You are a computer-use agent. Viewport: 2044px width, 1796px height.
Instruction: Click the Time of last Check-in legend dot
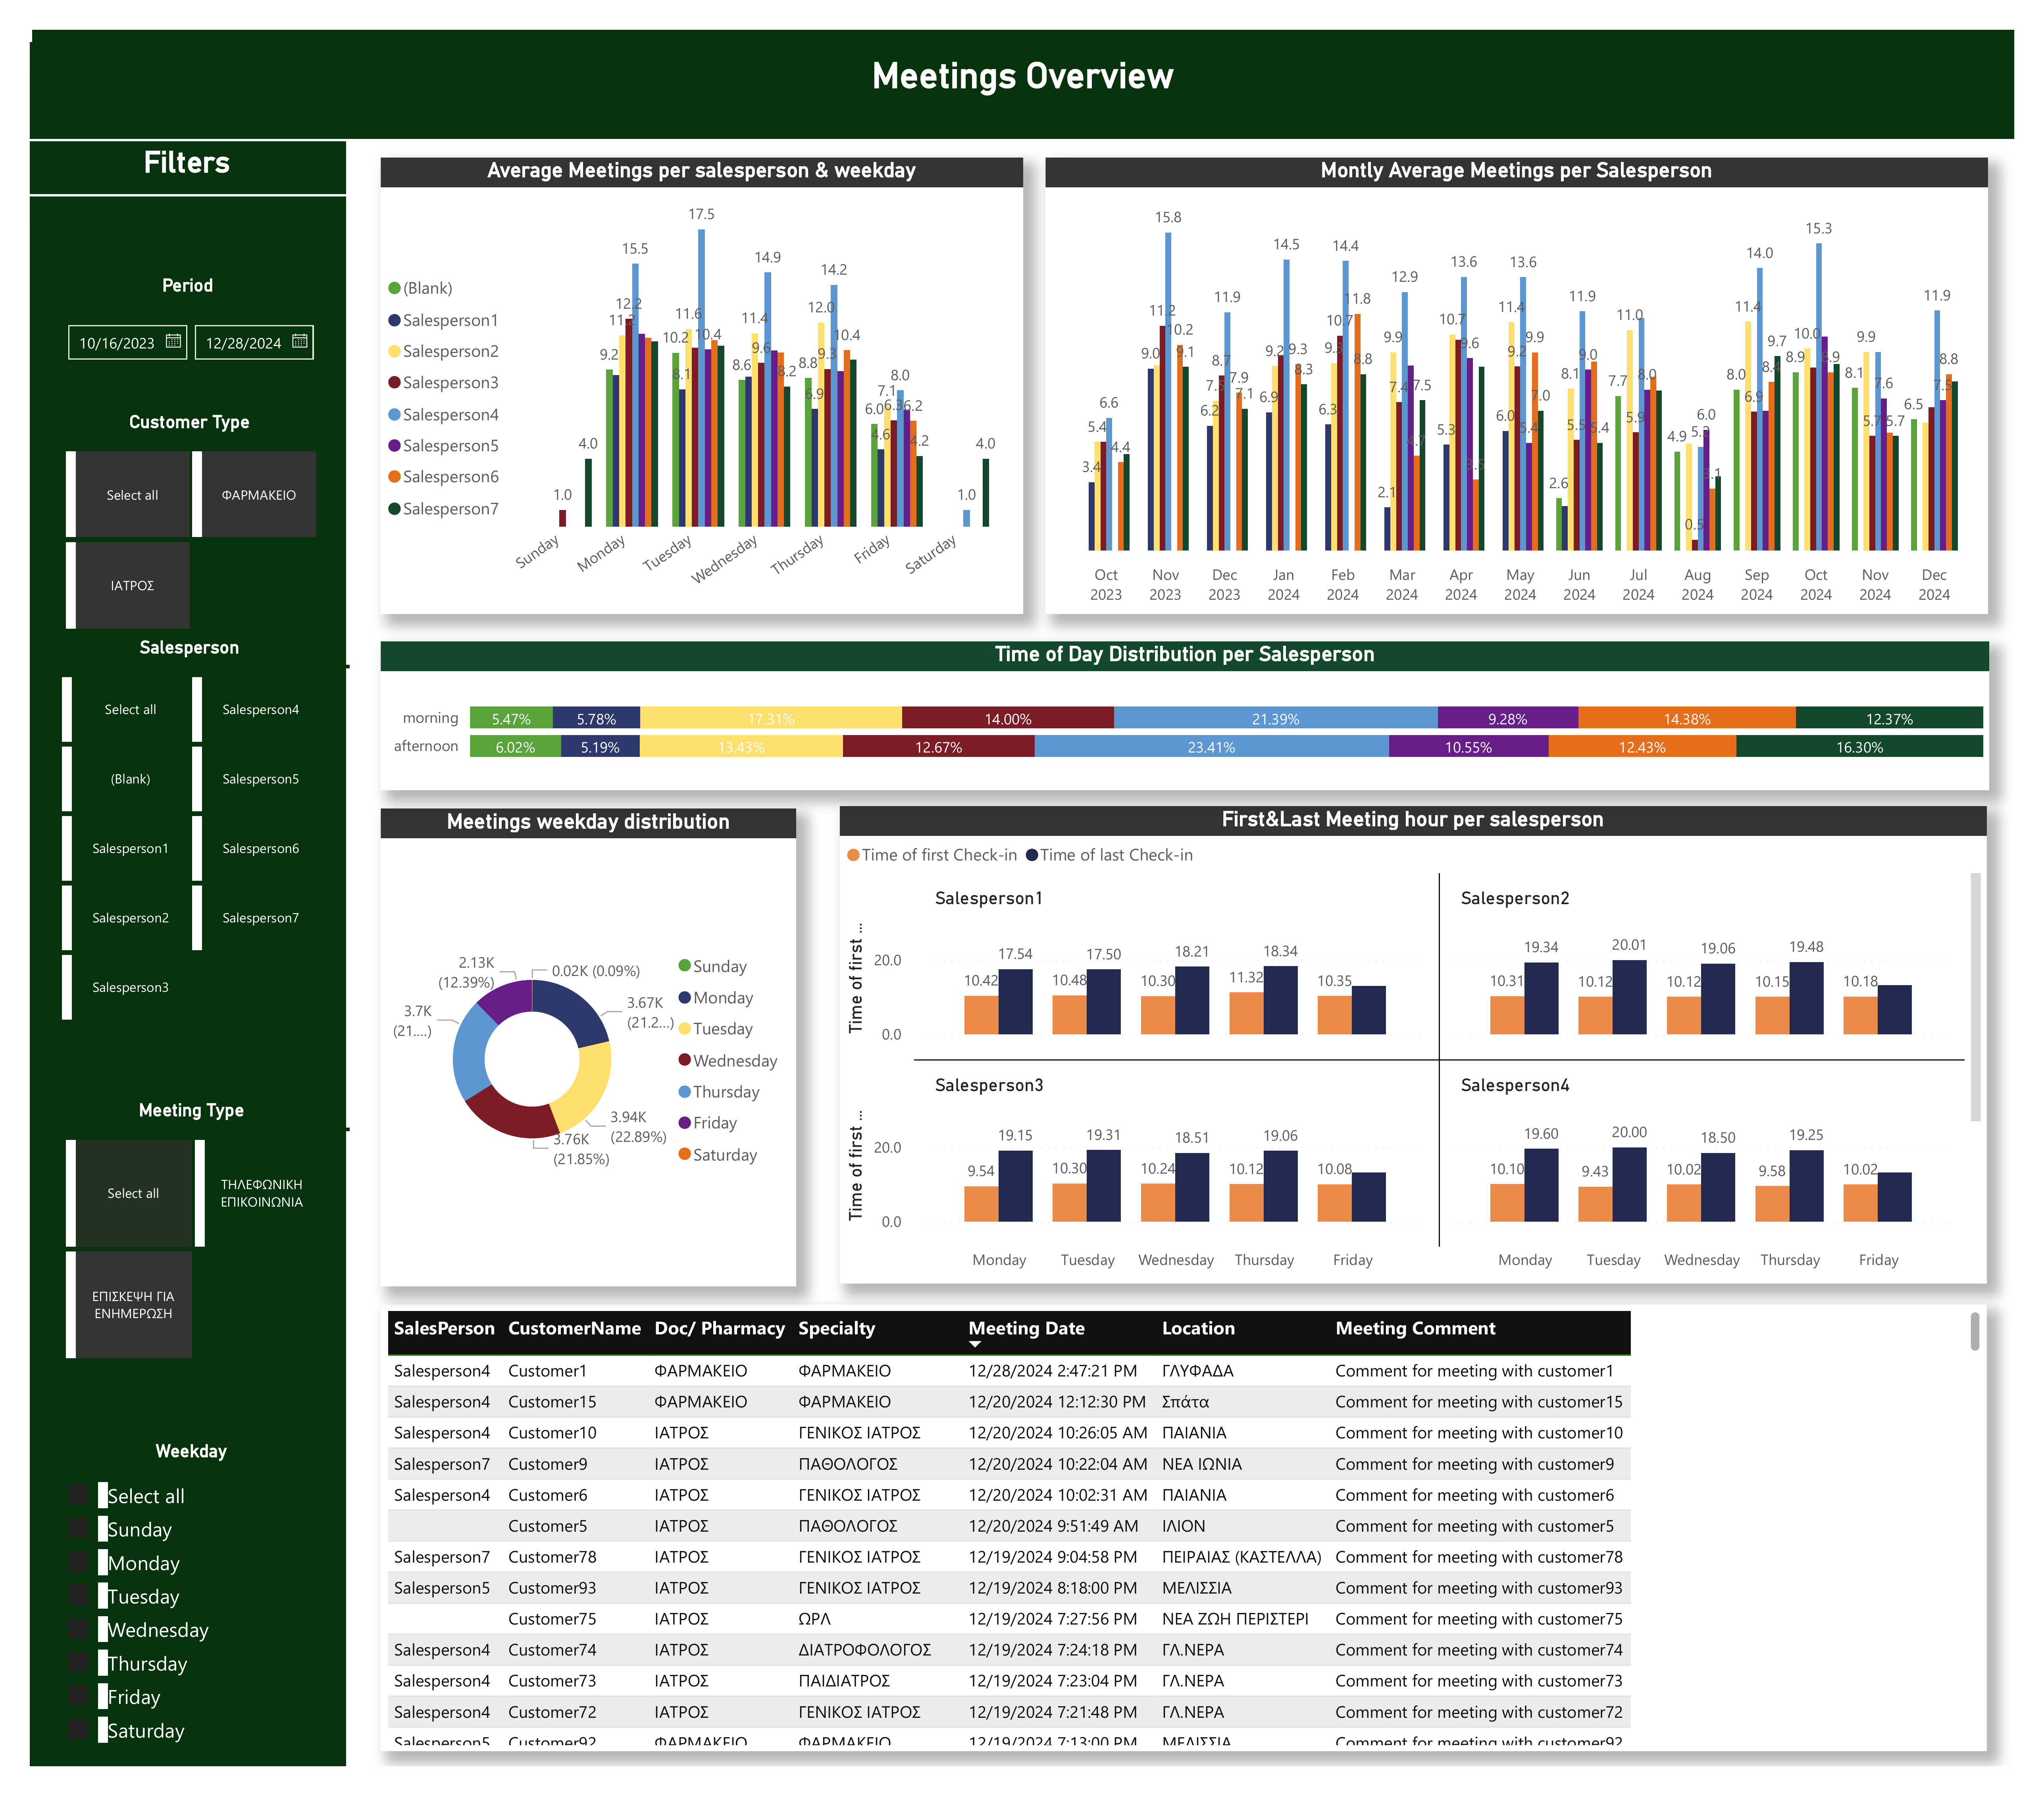(x=1032, y=855)
